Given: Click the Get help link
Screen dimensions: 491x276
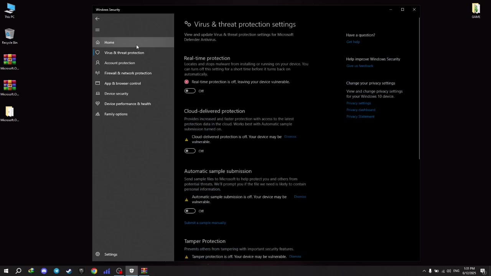Looking at the screenshot, I should tap(353, 42).
